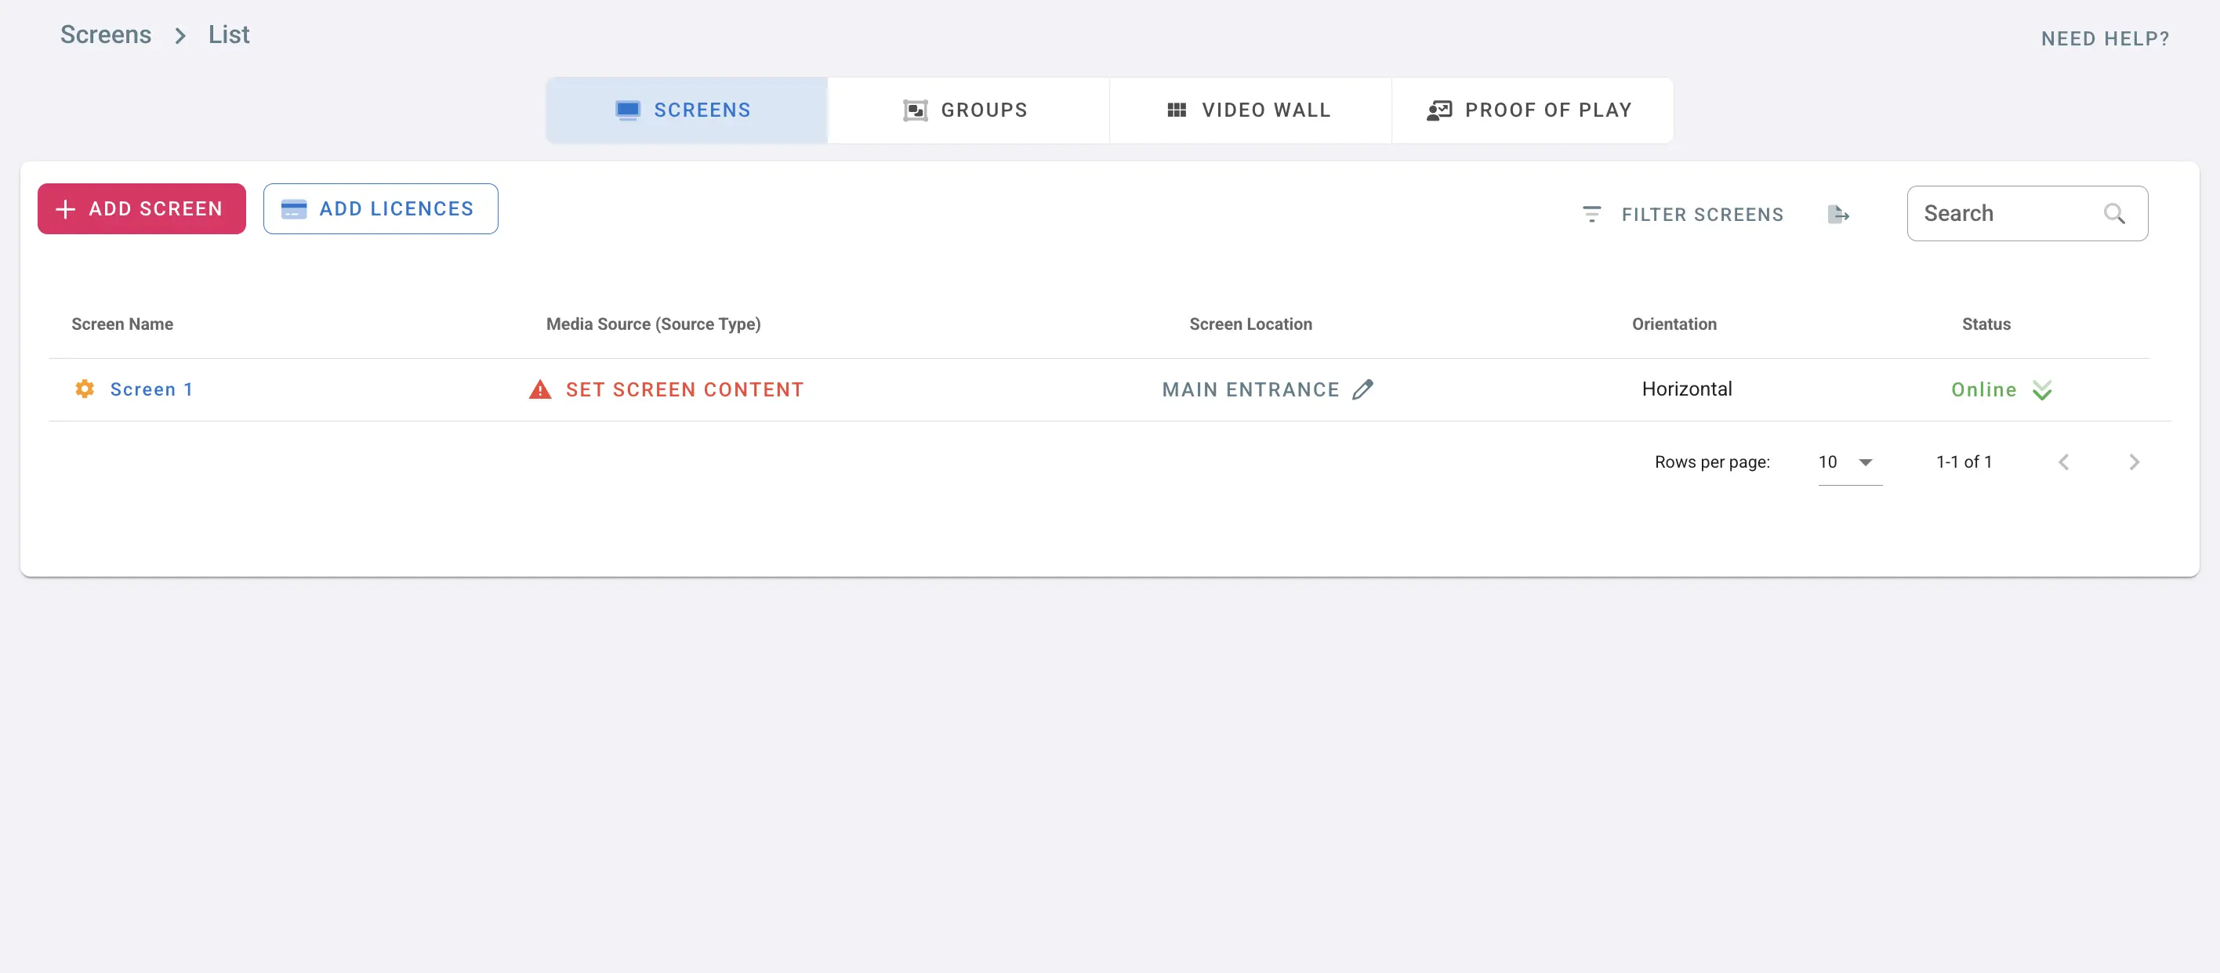
Task: Click Set Screen Content link
Action: 684,390
